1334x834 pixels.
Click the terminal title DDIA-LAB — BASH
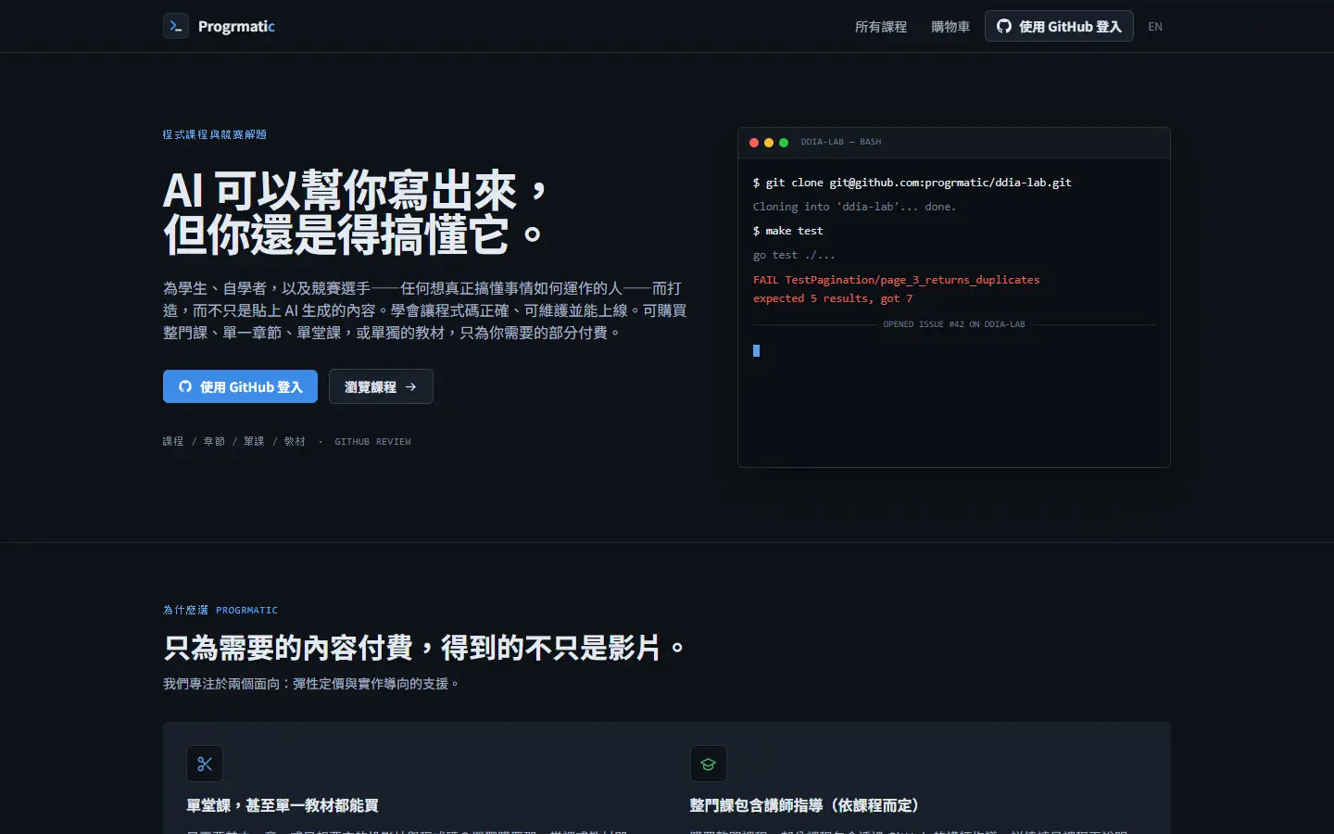[x=841, y=143]
